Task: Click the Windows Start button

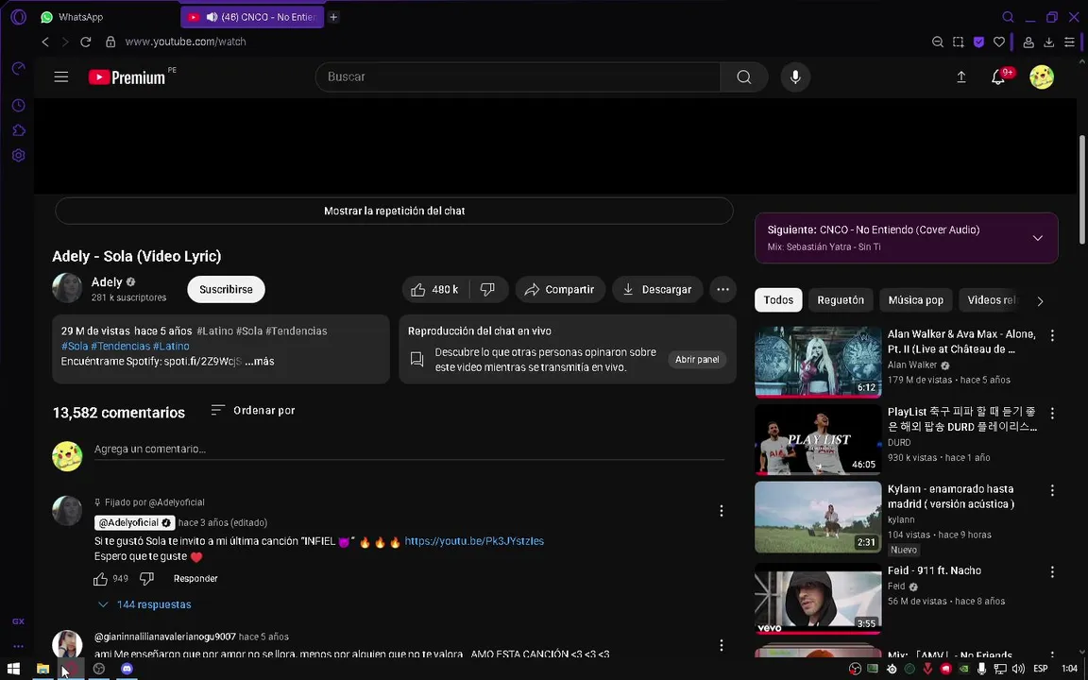Action: (14, 669)
